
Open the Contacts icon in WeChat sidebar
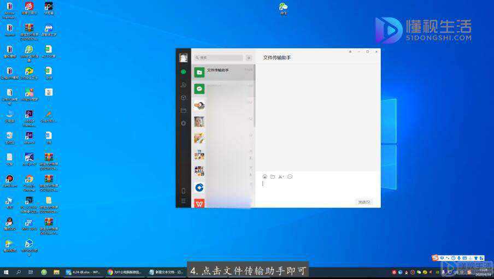(184, 85)
